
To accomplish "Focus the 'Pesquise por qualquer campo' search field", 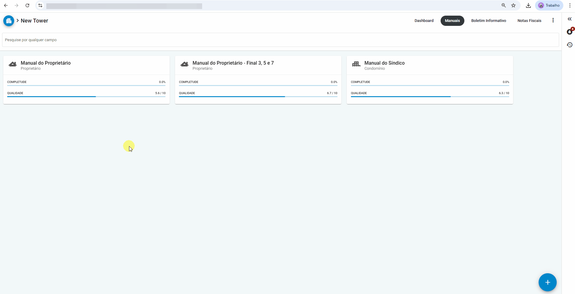I will (280, 40).
